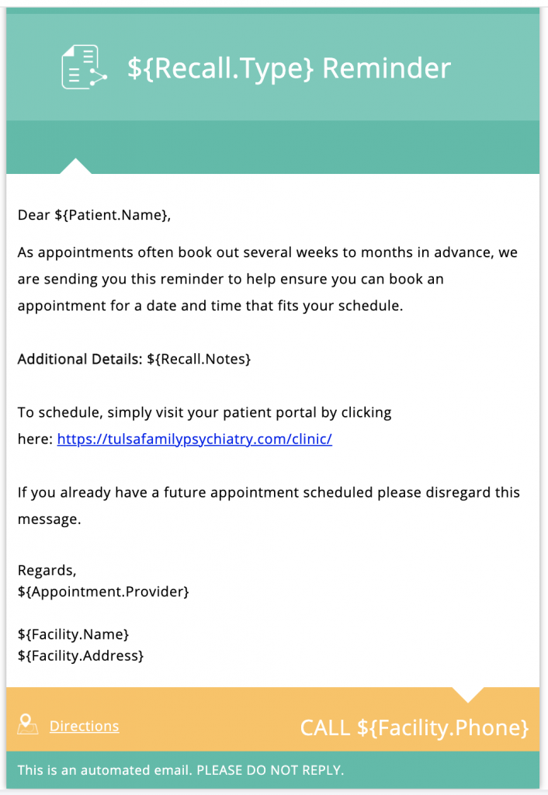Viewport: 548px width, 795px height.
Task: Click the To schedule, simply visit sentence
Action: (x=204, y=412)
